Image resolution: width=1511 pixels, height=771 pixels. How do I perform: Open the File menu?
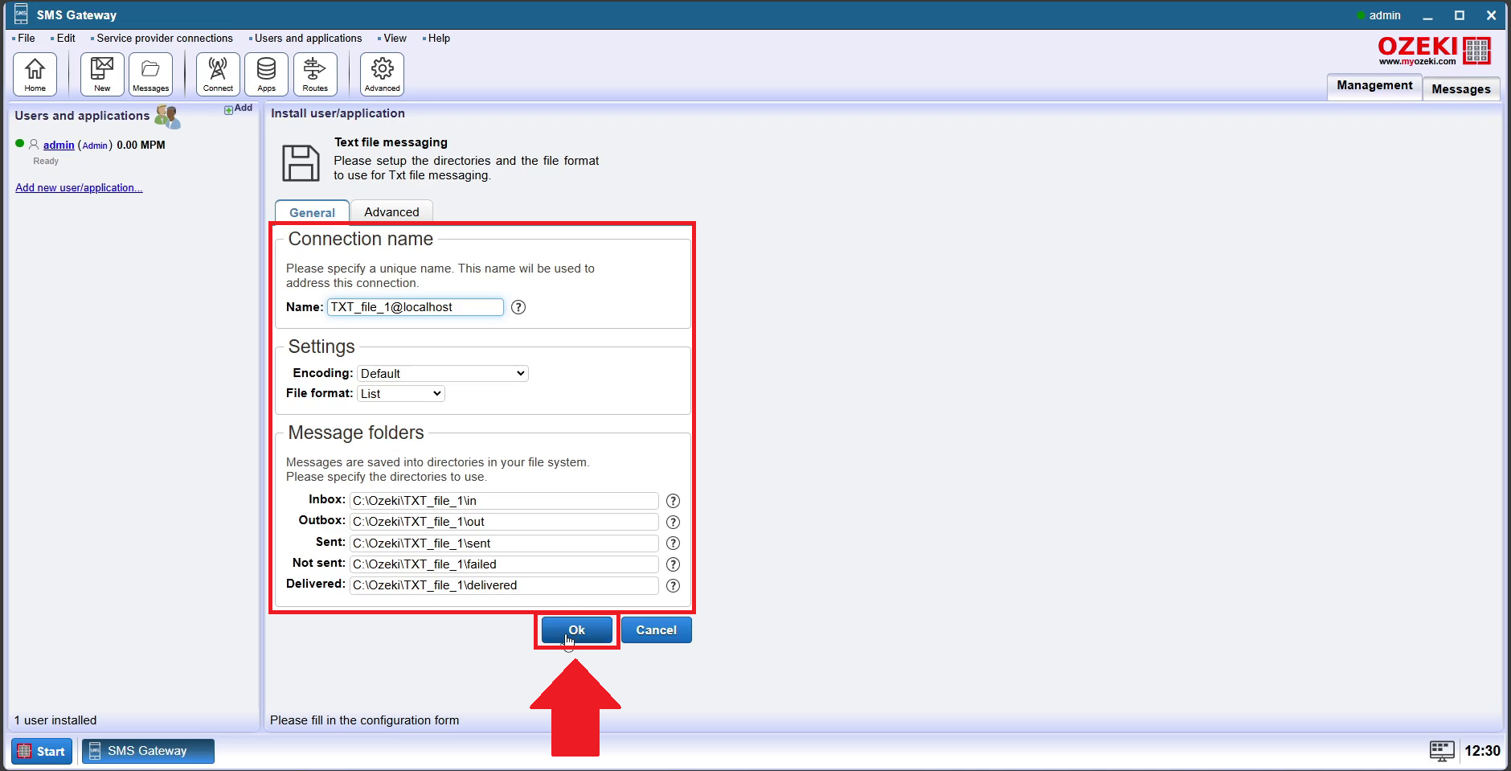[27, 38]
